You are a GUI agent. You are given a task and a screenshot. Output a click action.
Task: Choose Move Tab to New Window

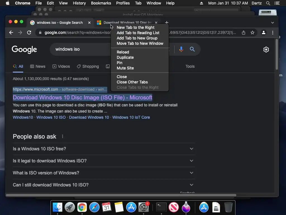pos(140,43)
